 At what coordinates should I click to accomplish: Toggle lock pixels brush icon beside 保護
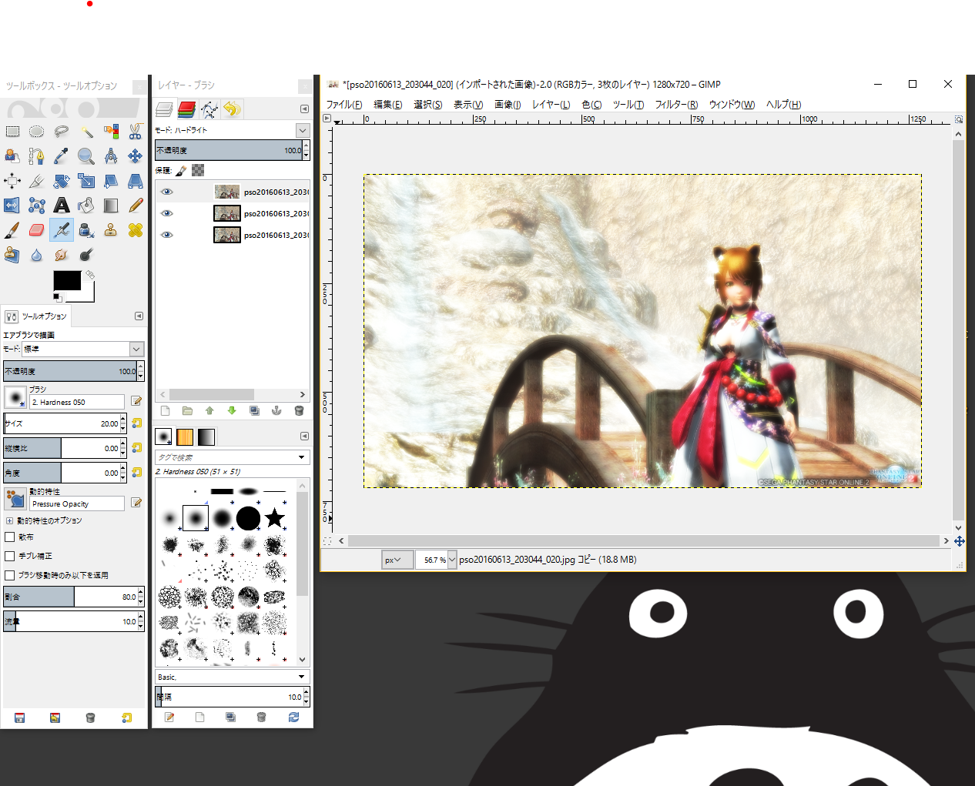point(181,171)
